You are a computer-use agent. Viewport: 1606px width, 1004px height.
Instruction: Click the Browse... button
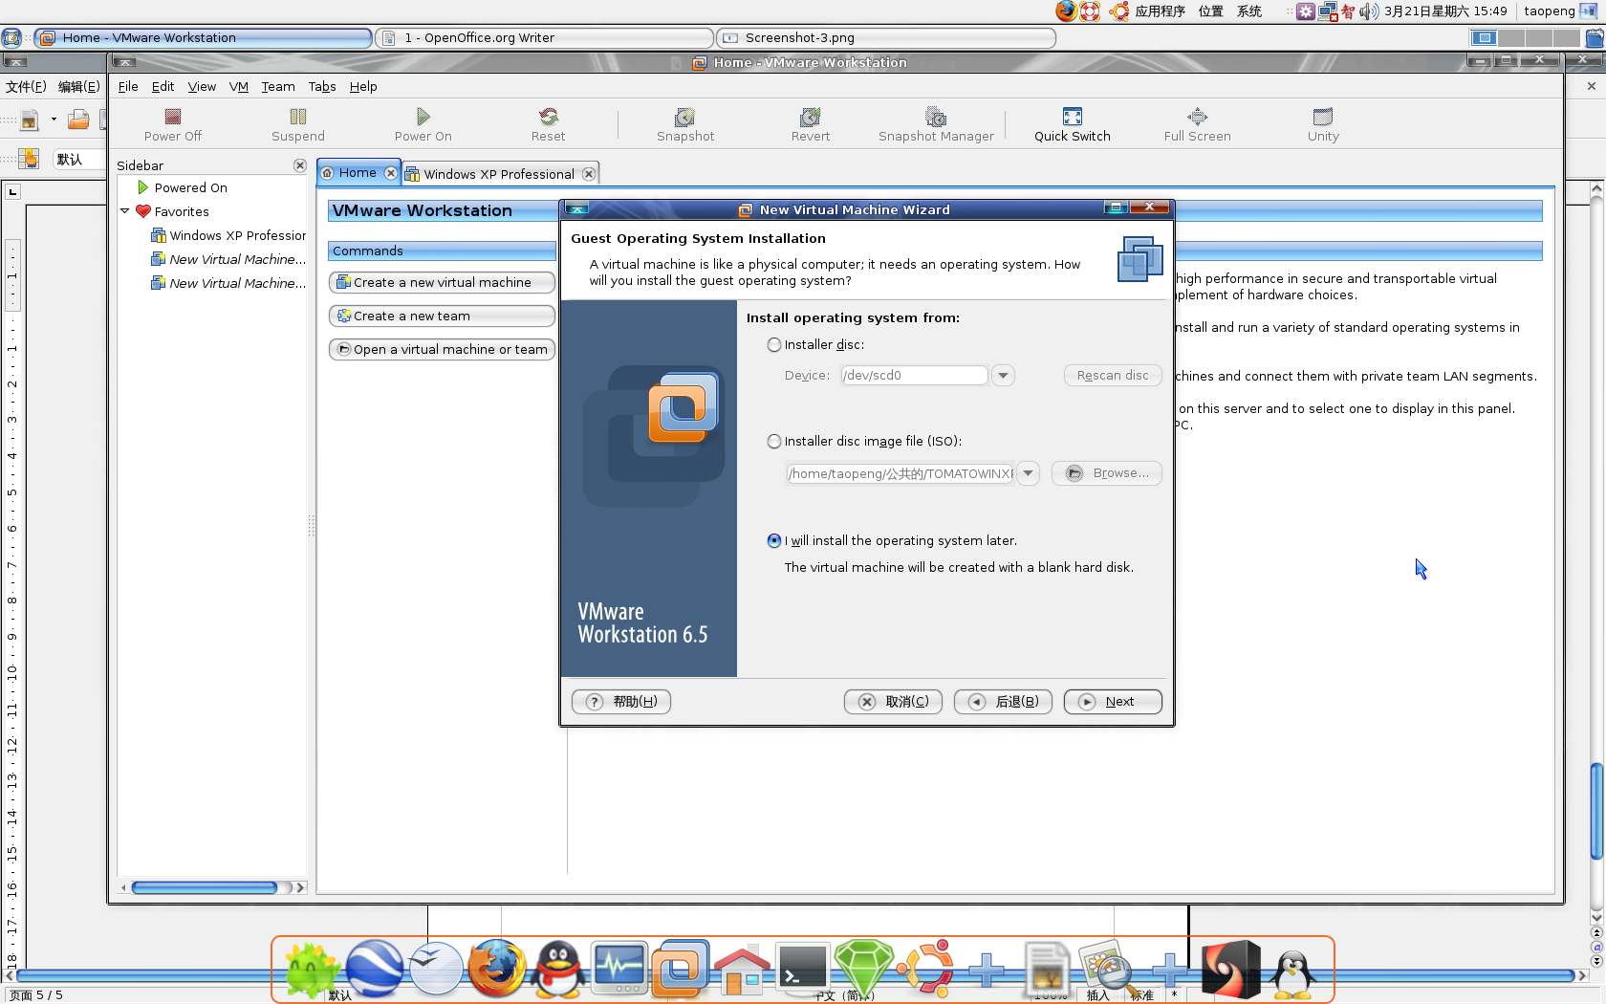pos(1107,473)
